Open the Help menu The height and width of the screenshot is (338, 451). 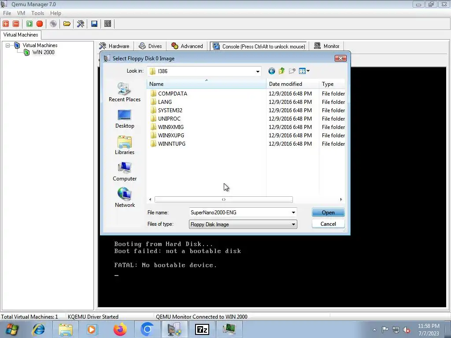click(x=55, y=13)
